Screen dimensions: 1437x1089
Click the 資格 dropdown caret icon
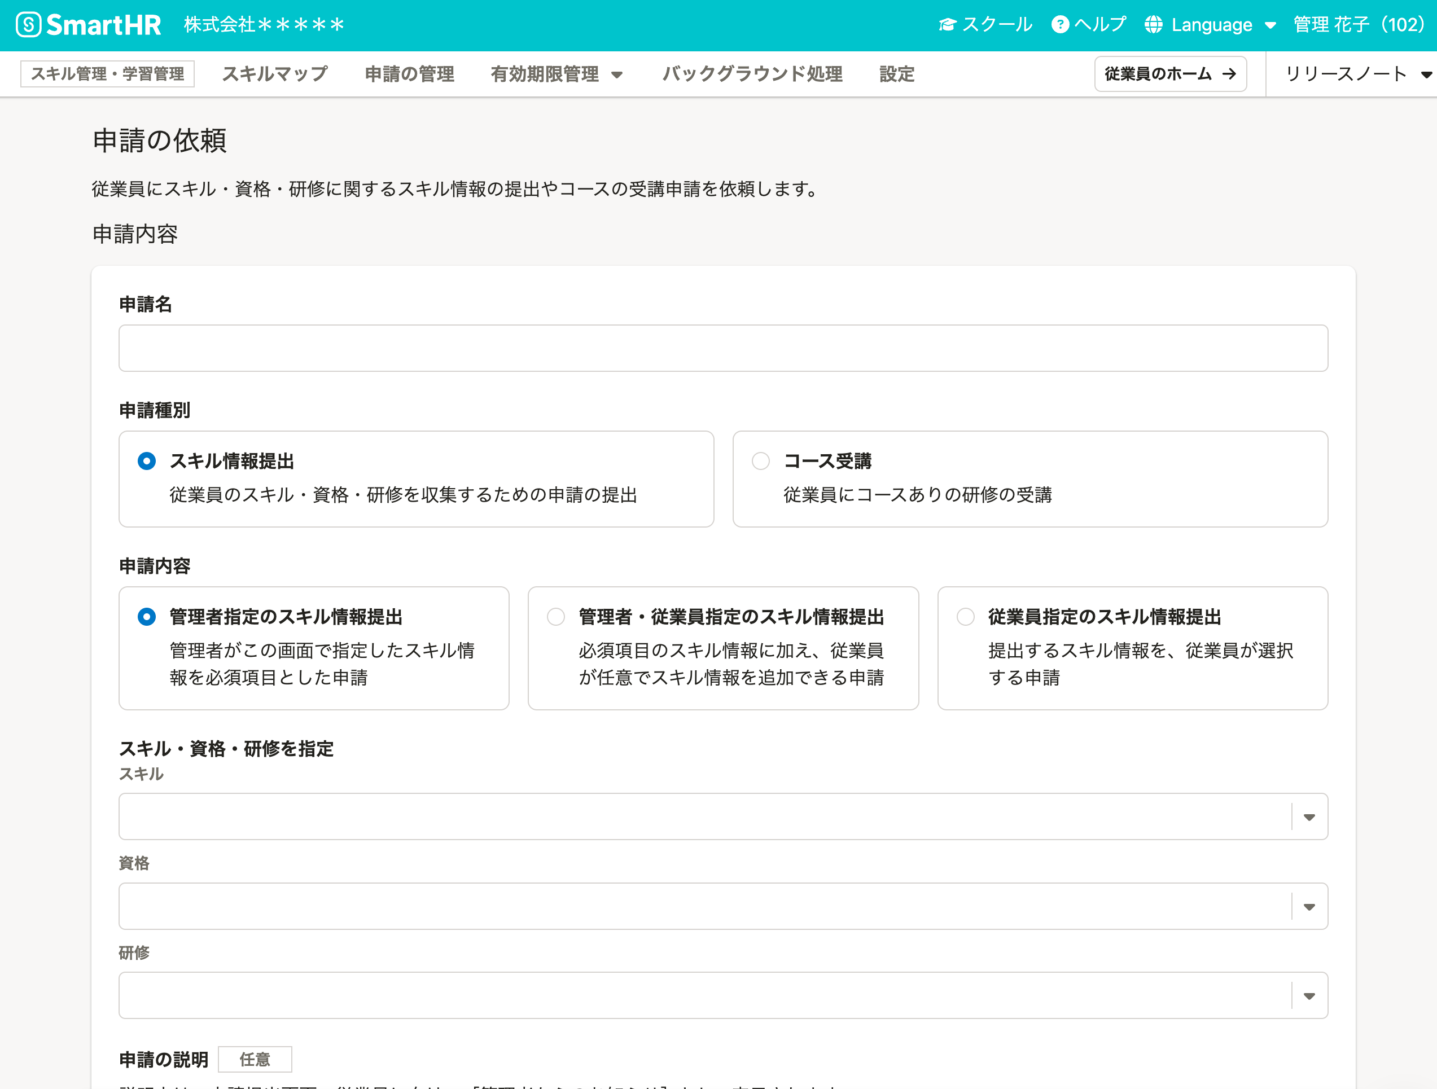[x=1309, y=907]
